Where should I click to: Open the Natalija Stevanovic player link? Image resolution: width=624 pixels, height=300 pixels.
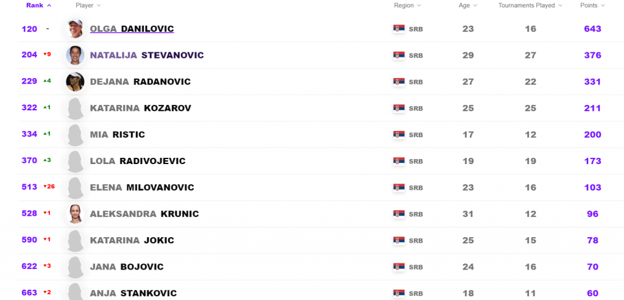coord(146,55)
